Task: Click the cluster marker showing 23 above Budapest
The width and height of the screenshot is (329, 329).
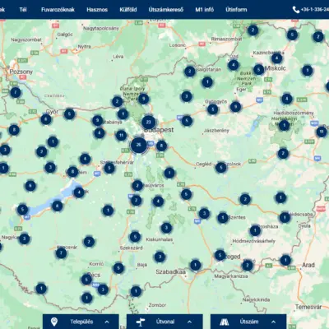Action: coord(149,123)
